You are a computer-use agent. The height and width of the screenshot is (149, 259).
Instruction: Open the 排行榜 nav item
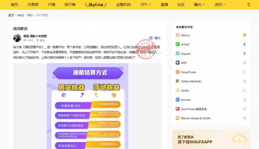point(70,5)
